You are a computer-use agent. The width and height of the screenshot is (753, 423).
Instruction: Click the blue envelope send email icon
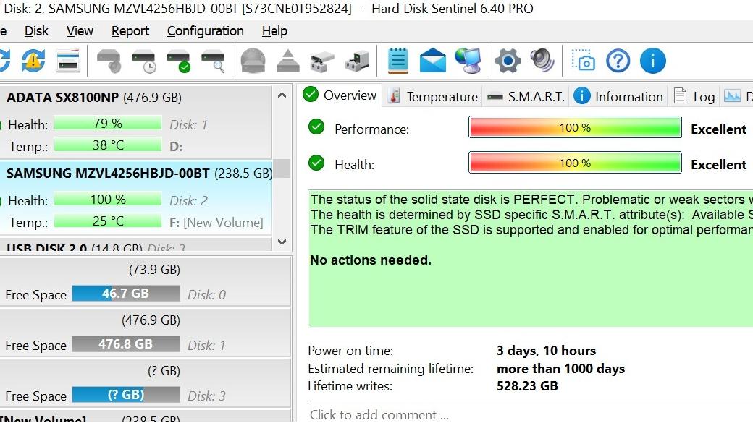tap(432, 61)
